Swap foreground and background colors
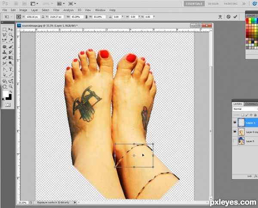The image size is (258, 208). tap(11, 92)
